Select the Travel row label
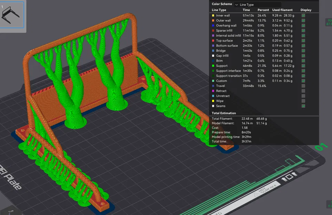 point(220,86)
